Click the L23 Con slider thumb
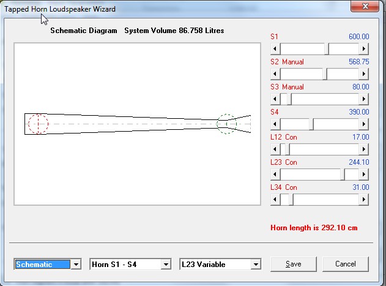 click(343, 175)
